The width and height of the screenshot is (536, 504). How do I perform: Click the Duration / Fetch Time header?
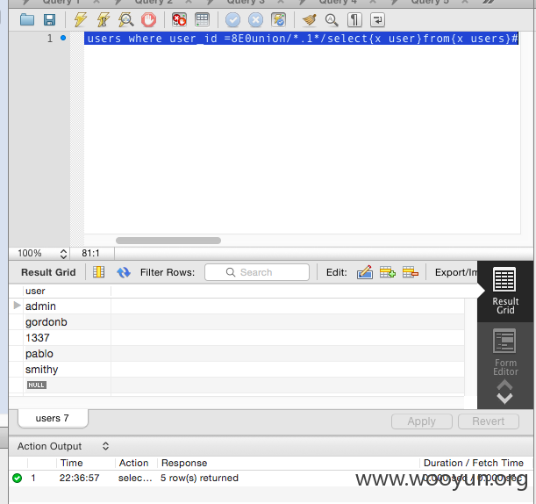click(474, 463)
